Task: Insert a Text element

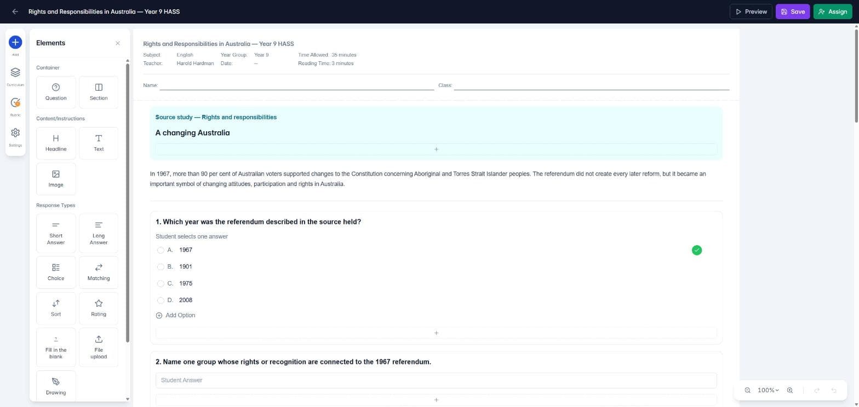Action: coord(99,143)
